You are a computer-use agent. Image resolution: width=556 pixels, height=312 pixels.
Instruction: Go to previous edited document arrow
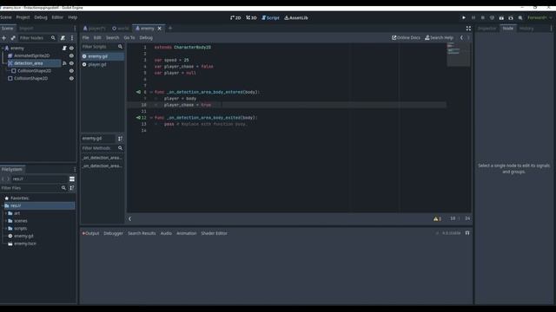(x=461, y=38)
